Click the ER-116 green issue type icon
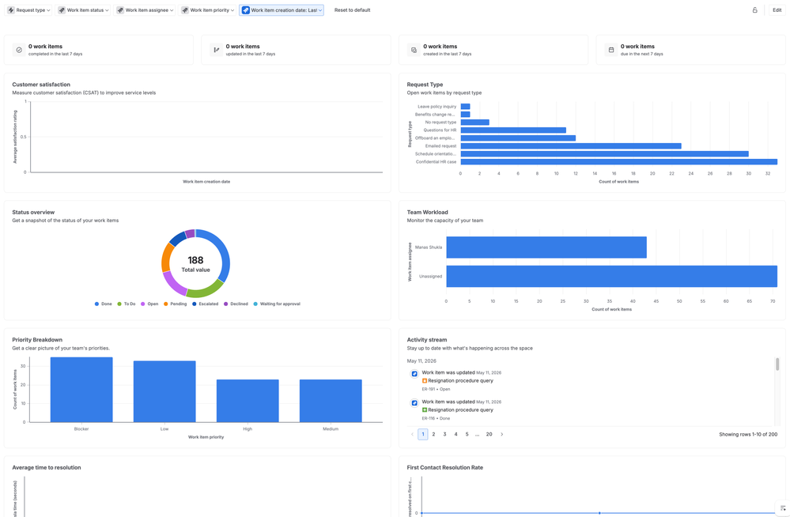Viewport: 790px width, 517px height. pyautogui.click(x=425, y=410)
